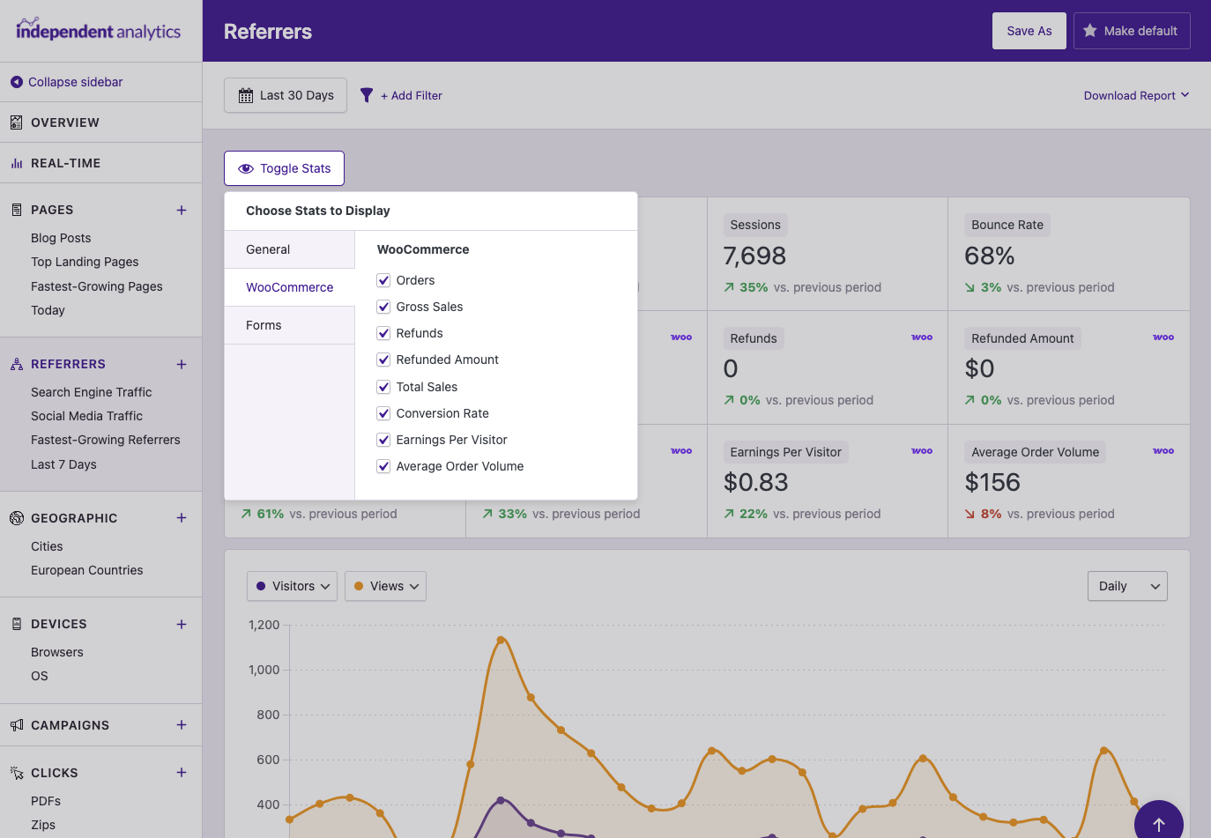Uncheck the Orders checkbox

tap(383, 280)
